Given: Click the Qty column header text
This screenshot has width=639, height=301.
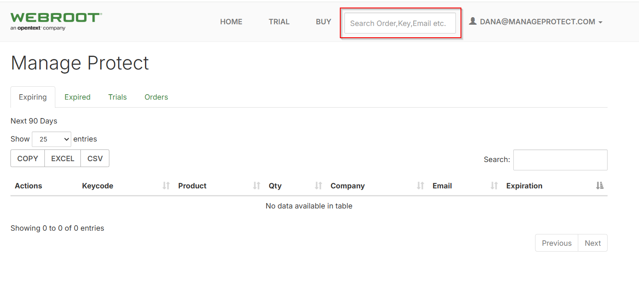Looking at the screenshot, I should click(x=275, y=186).
